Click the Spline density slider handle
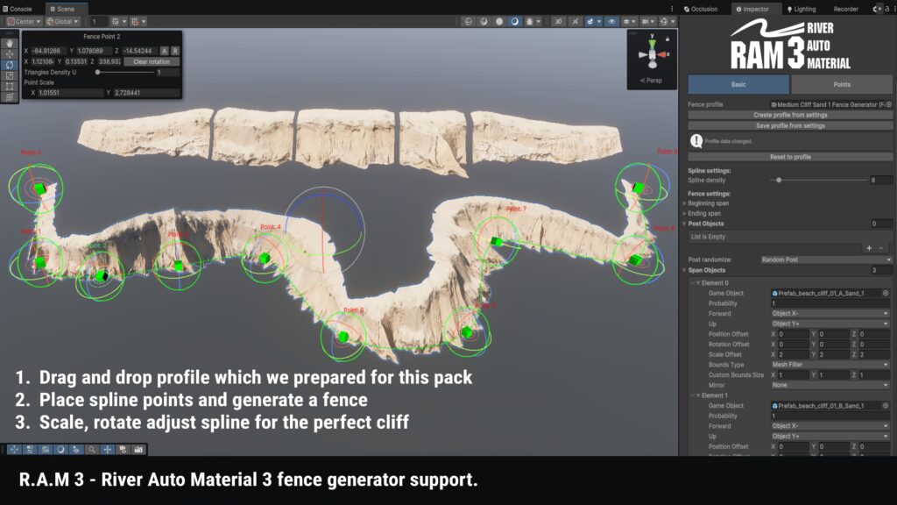 pos(780,180)
